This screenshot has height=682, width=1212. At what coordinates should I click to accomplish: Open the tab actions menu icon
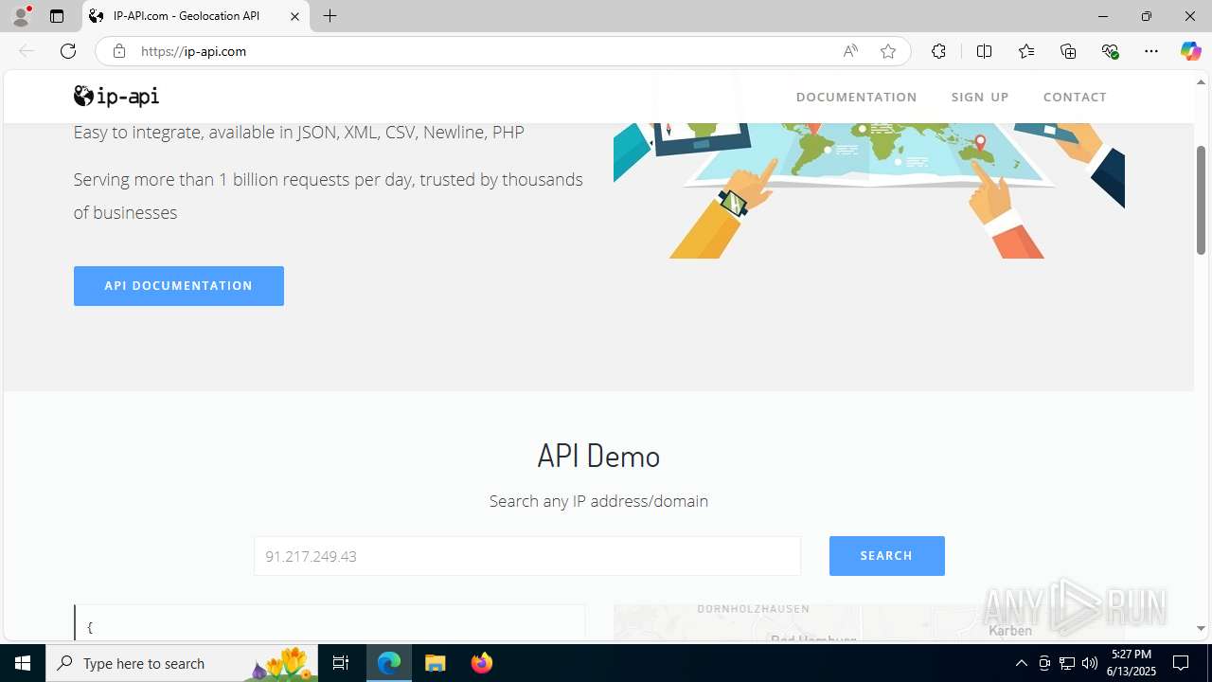click(x=57, y=16)
